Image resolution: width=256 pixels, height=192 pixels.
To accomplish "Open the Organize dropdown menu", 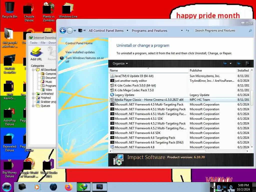I will 120,63.
